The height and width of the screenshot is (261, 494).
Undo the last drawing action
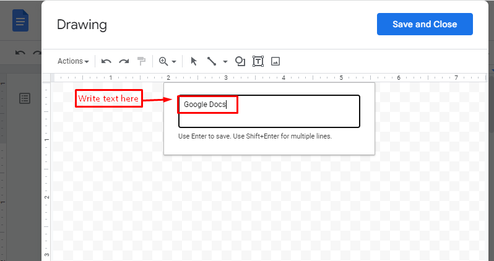click(106, 61)
